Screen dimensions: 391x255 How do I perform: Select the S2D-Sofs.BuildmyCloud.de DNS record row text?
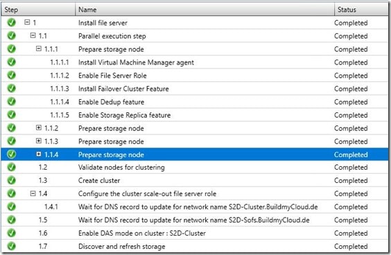tap(193, 220)
